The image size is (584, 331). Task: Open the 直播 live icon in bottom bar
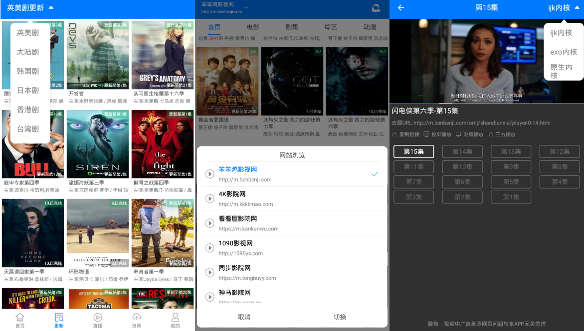pyautogui.click(x=98, y=317)
